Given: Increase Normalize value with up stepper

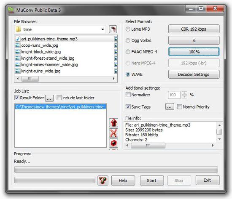Looking at the screenshot, I should coord(184,93).
